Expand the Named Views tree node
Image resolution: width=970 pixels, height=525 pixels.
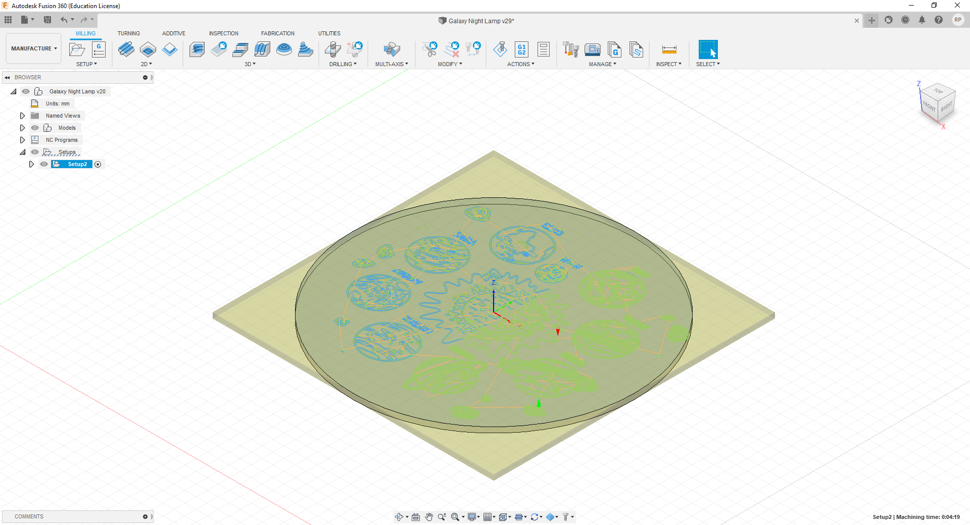(x=23, y=116)
